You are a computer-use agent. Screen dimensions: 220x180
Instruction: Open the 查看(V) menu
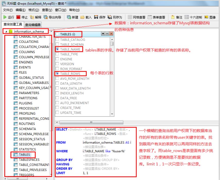click(x=47, y=10)
